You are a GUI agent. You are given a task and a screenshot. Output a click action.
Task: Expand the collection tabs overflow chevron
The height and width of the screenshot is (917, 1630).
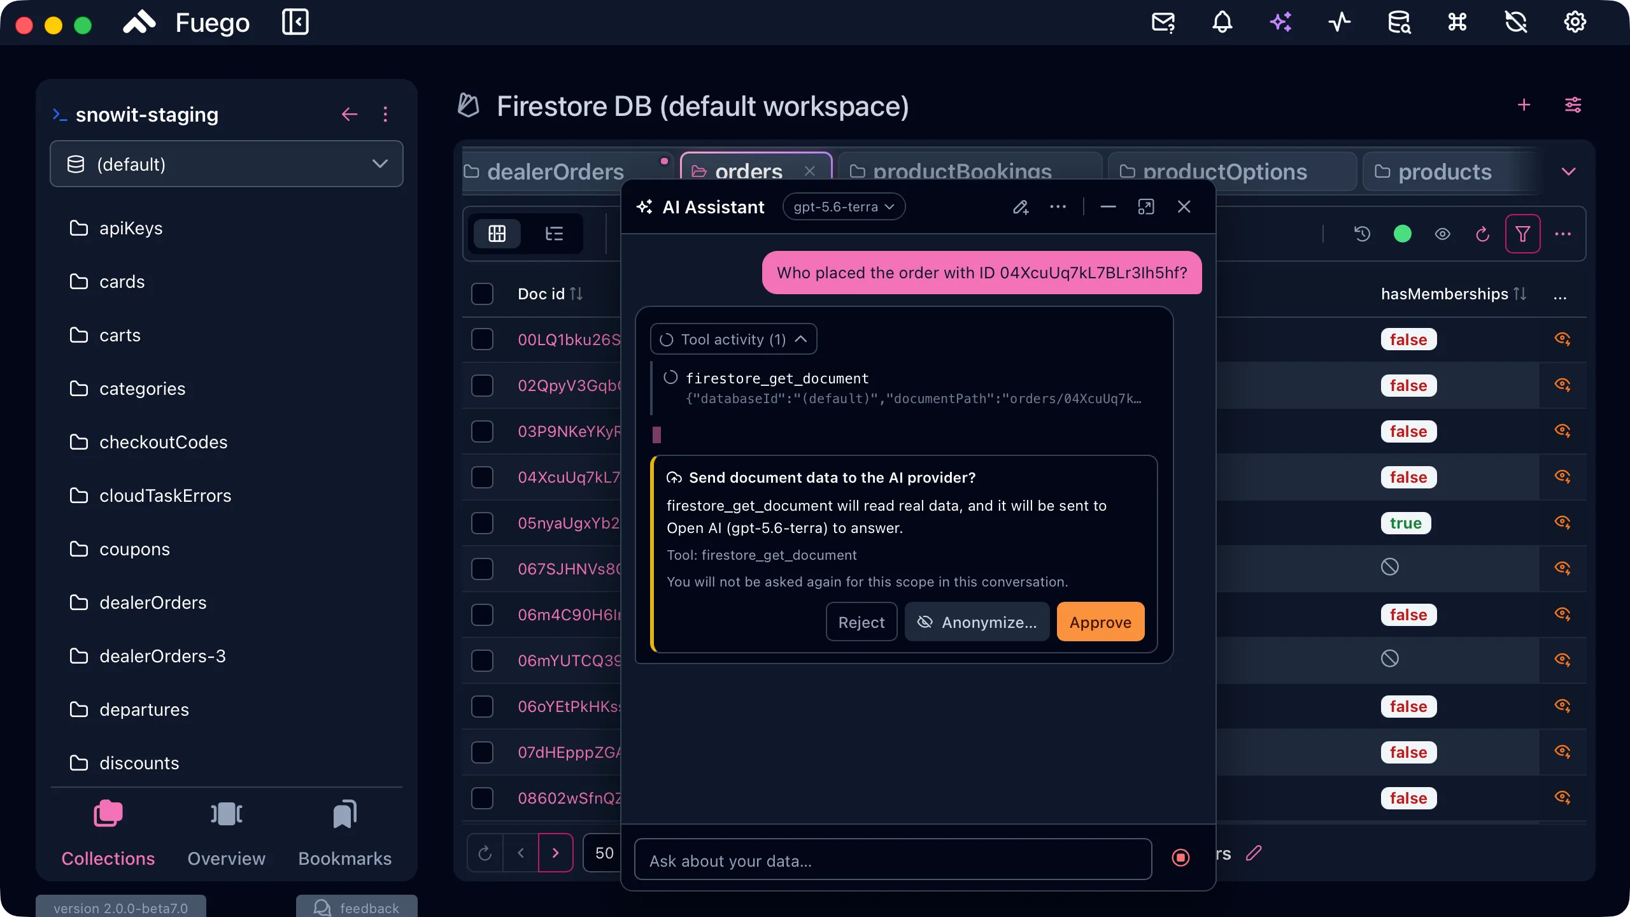tap(1569, 172)
